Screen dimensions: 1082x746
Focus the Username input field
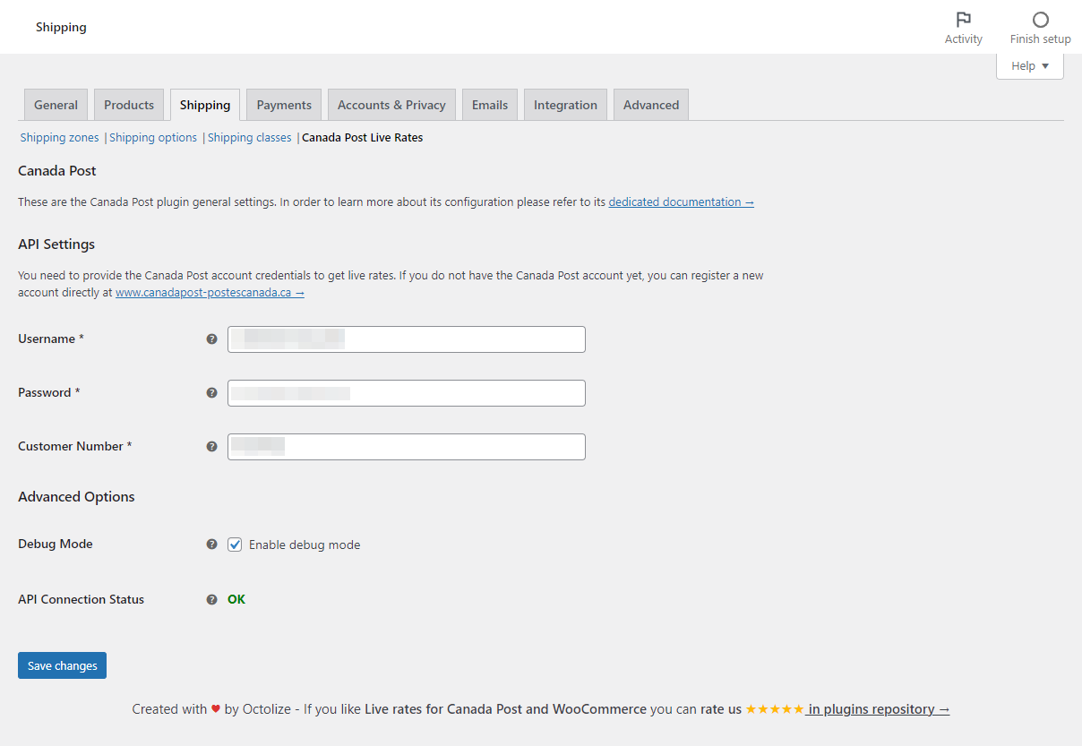pos(407,339)
